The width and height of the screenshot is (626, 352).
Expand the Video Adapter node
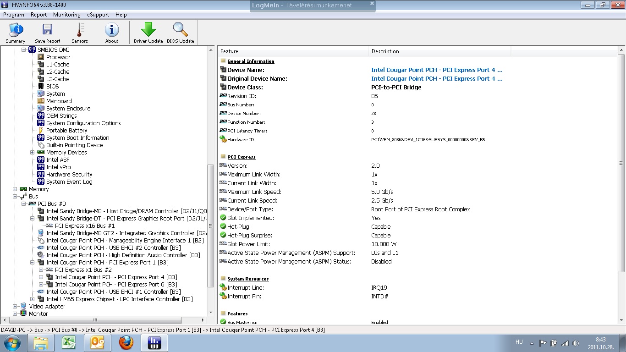point(15,306)
